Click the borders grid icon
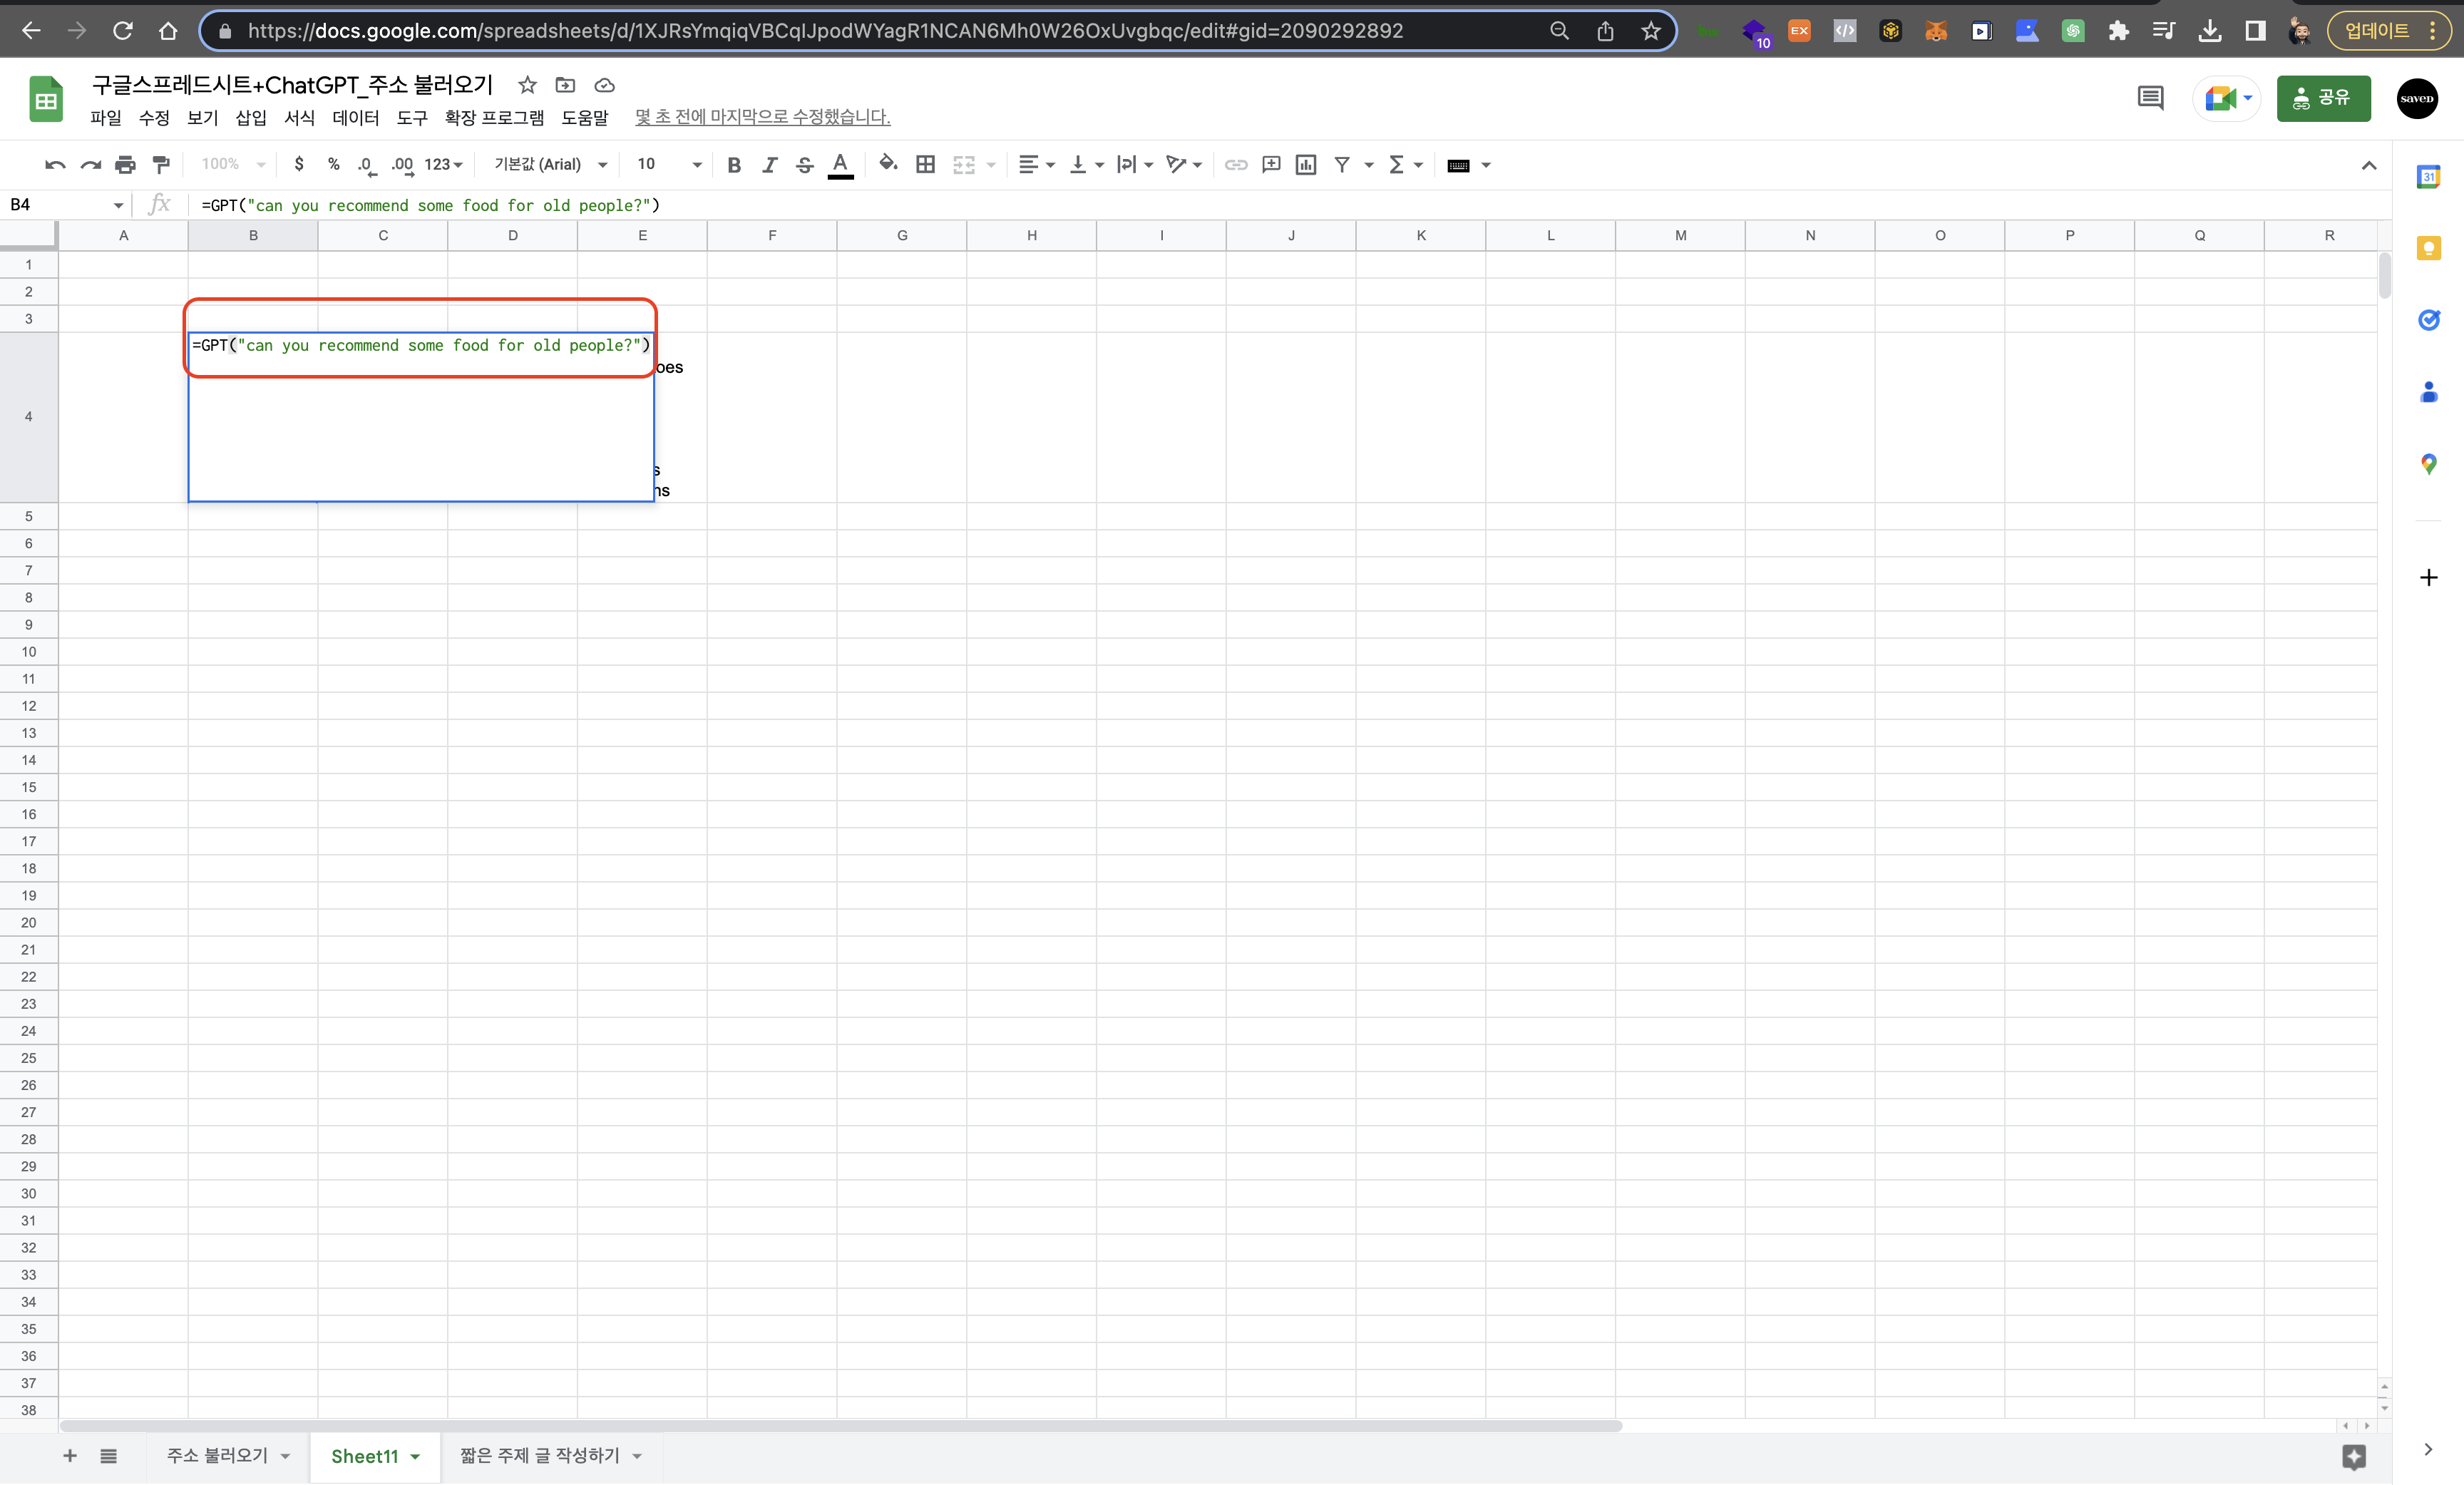This screenshot has height=1485, width=2464. pyautogui.click(x=926, y=165)
